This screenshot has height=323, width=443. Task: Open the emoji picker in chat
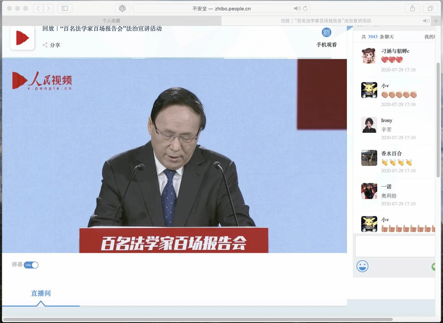click(x=363, y=266)
